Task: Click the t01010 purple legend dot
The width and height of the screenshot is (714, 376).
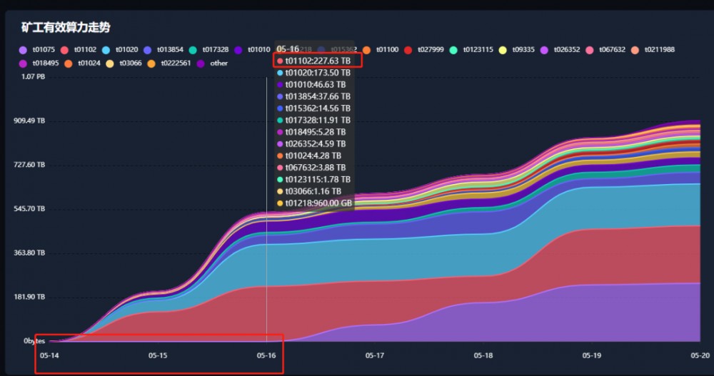Action: pyautogui.click(x=238, y=50)
